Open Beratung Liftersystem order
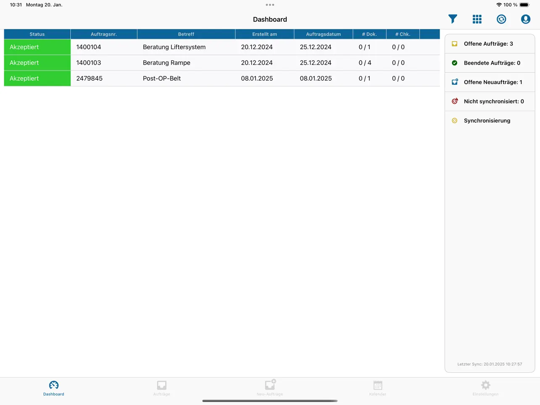This screenshot has height=405, width=540. (174, 47)
